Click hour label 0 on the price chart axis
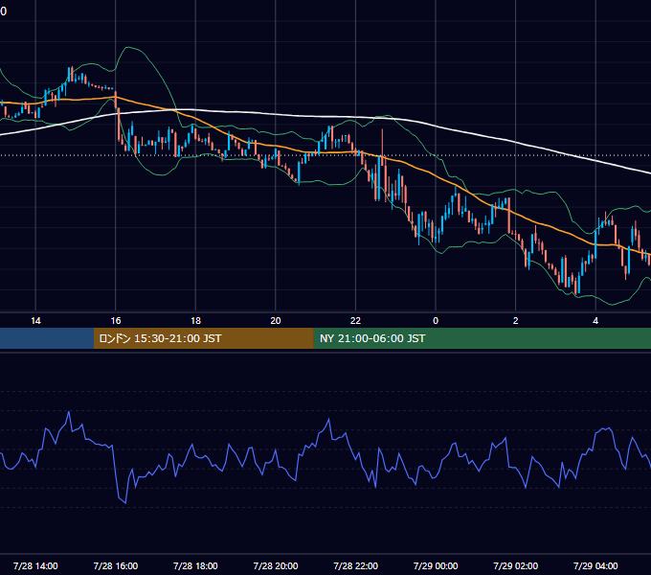The height and width of the screenshot is (575, 651). tap(436, 321)
